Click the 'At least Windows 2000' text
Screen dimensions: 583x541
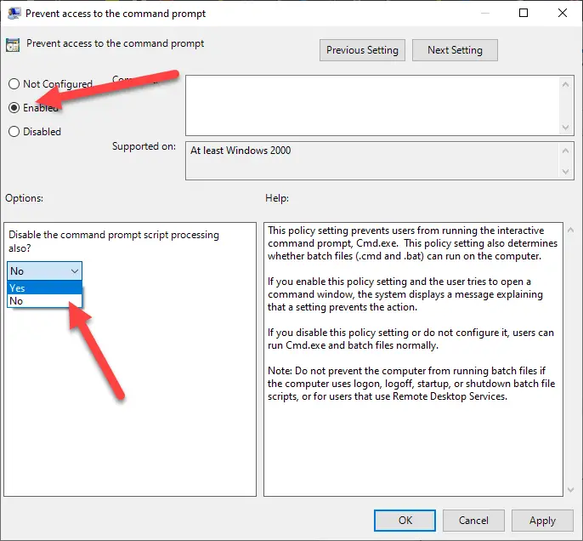pyautogui.click(x=241, y=151)
